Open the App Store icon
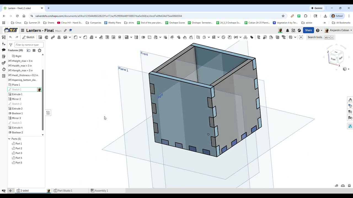The image size is (353, 198). click(293, 30)
